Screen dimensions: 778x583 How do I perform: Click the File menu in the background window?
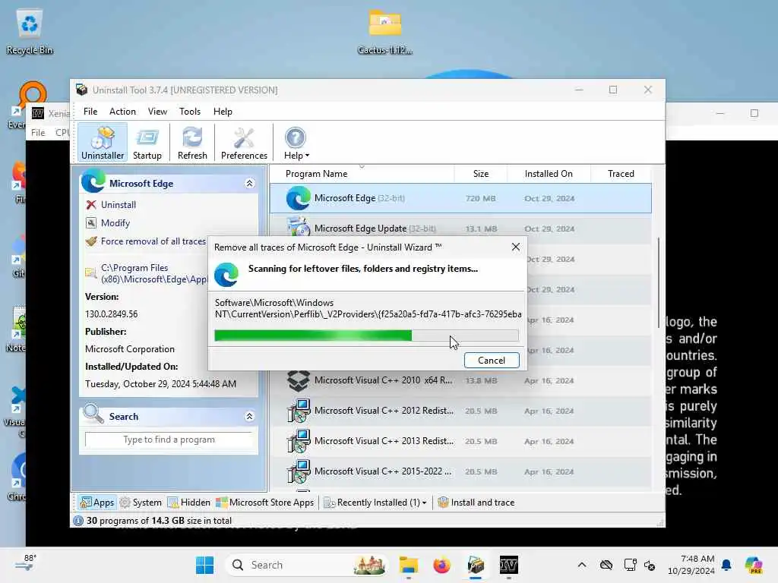[x=38, y=133]
